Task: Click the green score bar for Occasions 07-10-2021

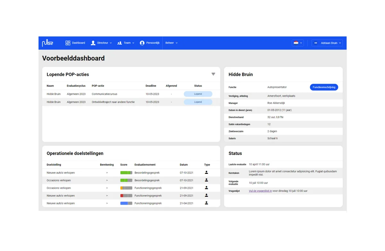Action: (x=126, y=180)
